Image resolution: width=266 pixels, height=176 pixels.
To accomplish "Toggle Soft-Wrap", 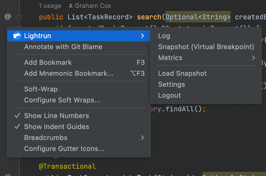I will pos(79,89).
